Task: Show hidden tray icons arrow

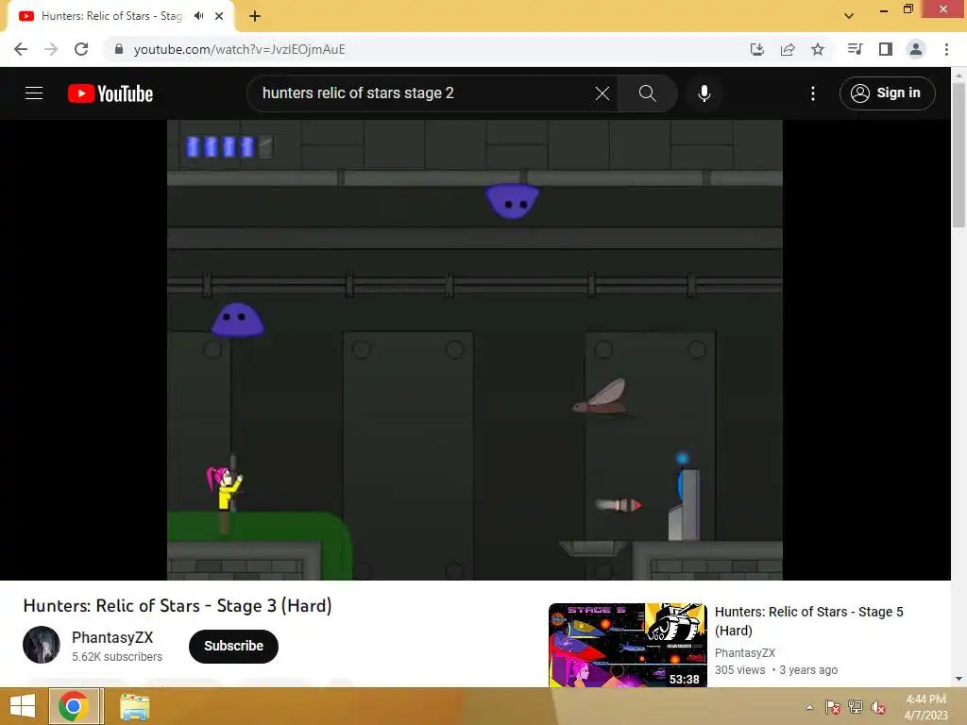Action: coord(809,707)
